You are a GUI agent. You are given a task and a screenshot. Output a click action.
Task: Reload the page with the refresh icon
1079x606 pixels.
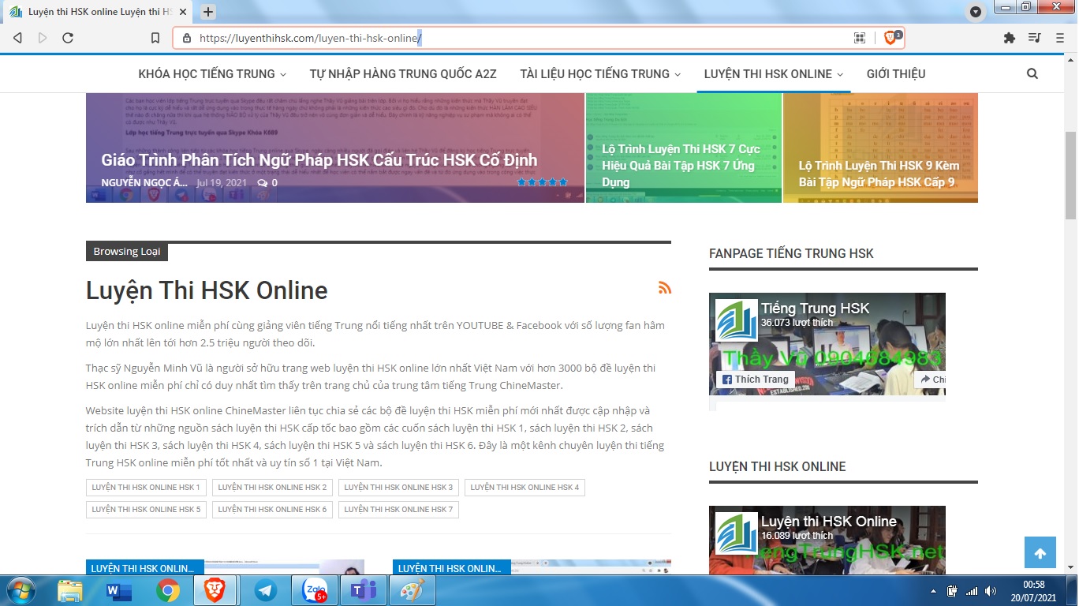(68, 38)
